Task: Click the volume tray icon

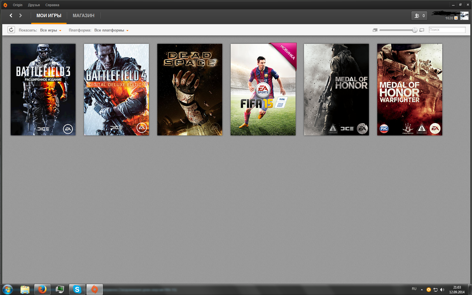Action: point(442,290)
